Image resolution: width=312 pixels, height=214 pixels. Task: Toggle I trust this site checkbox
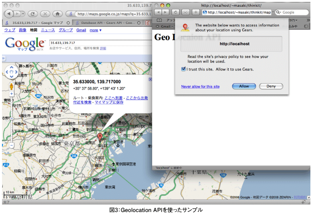pos(184,69)
